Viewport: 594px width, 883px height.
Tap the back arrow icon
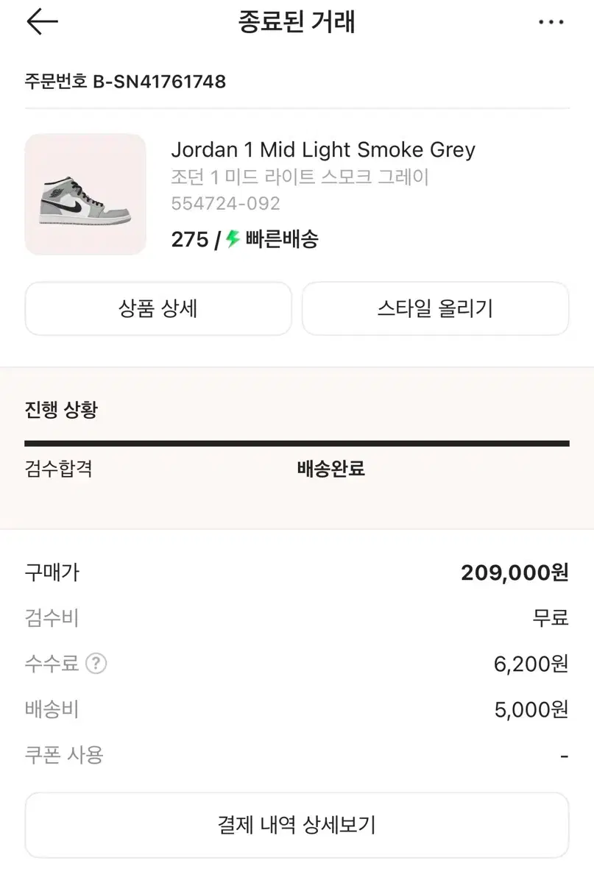tap(42, 23)
